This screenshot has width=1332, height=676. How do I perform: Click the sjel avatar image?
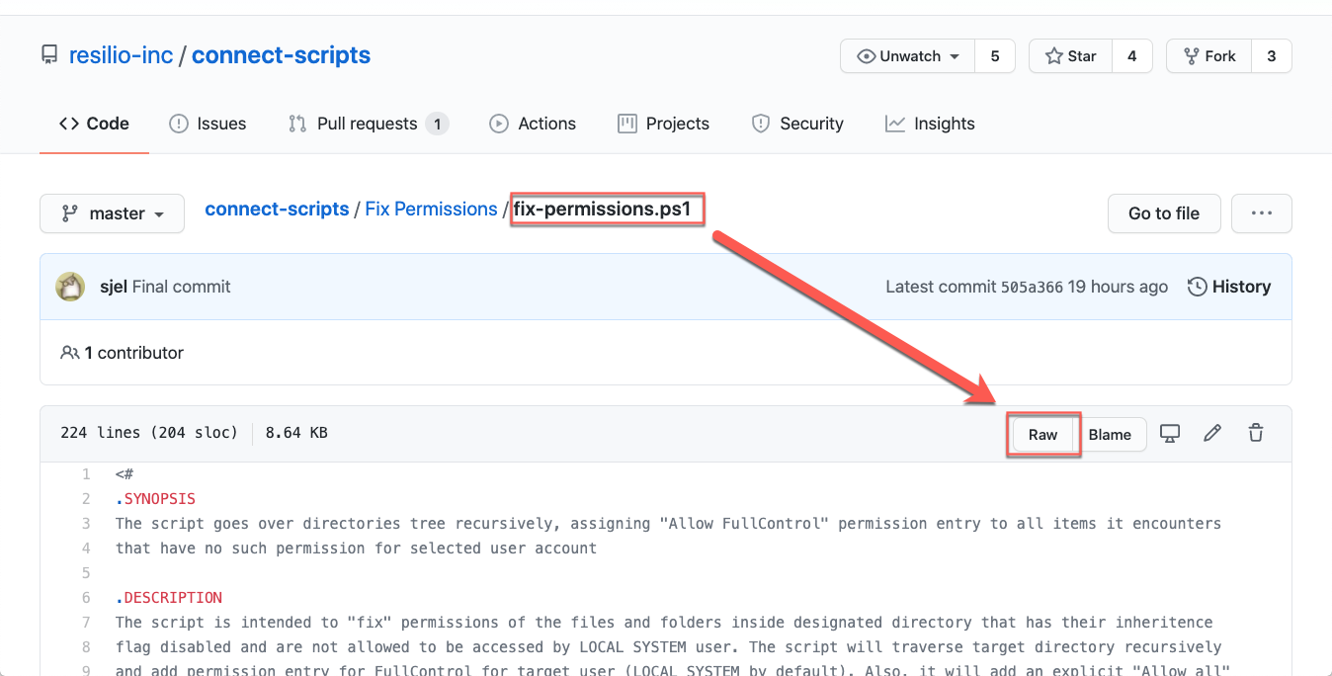point(70,287)
